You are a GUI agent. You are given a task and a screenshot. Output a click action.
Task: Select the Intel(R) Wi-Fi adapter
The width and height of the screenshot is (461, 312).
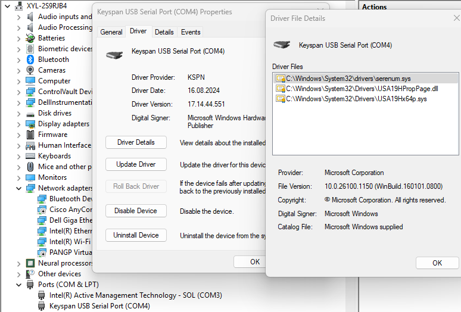[70, 242]
